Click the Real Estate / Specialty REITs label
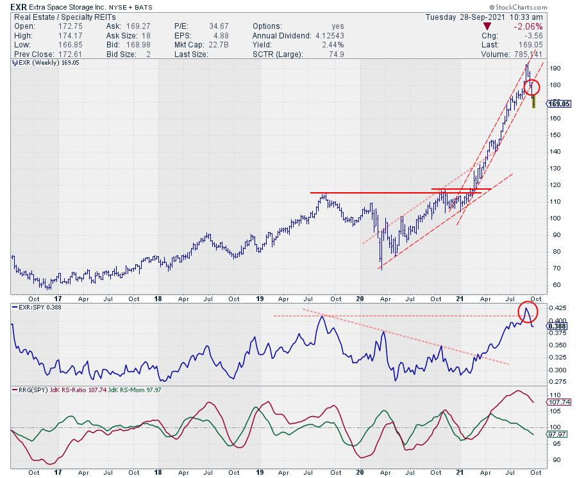Viewport: 577px width, 478px height. coord(53,18)
